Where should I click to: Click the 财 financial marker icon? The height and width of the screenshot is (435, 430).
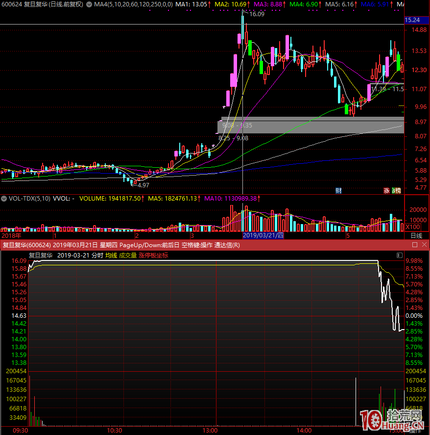click(338, 191)
